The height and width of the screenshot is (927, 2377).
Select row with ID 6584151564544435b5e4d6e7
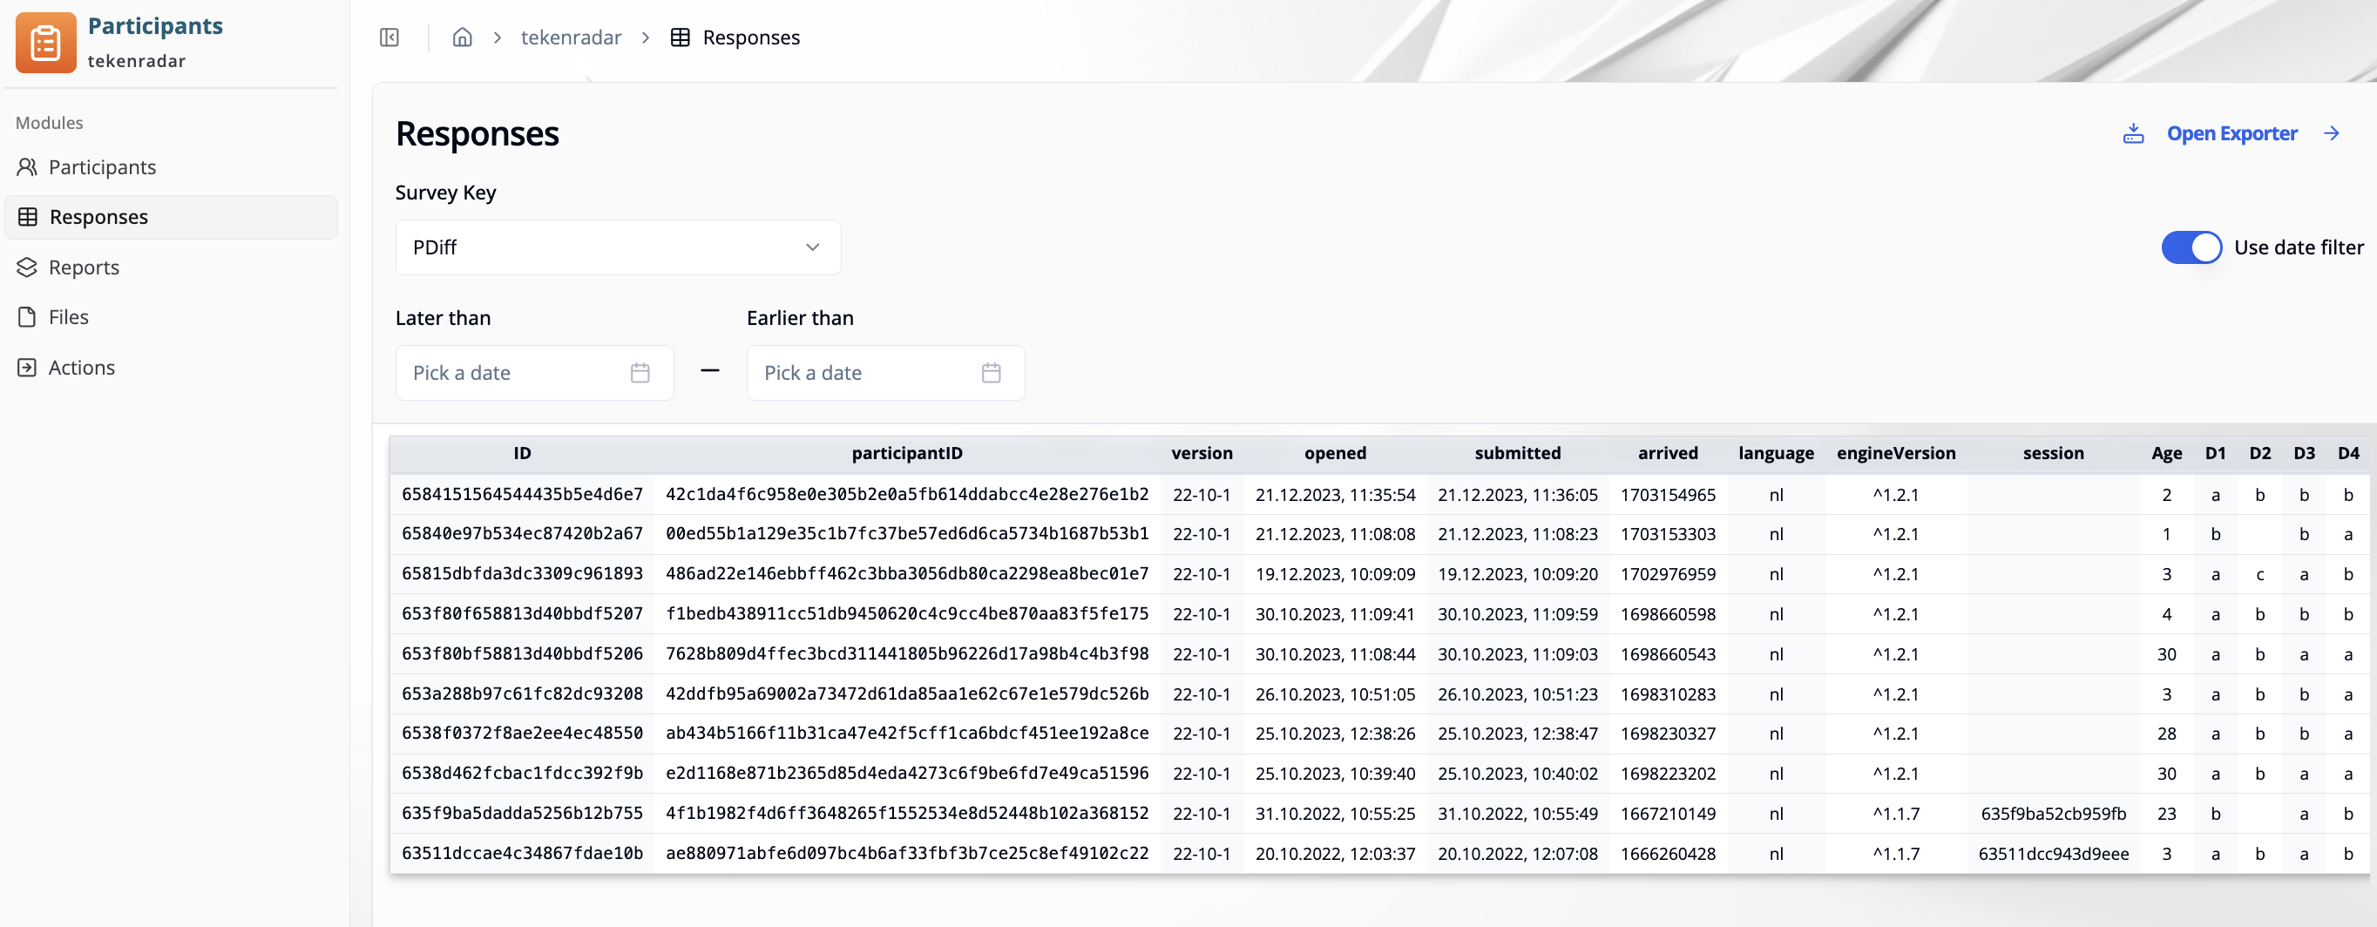point(521,494)
